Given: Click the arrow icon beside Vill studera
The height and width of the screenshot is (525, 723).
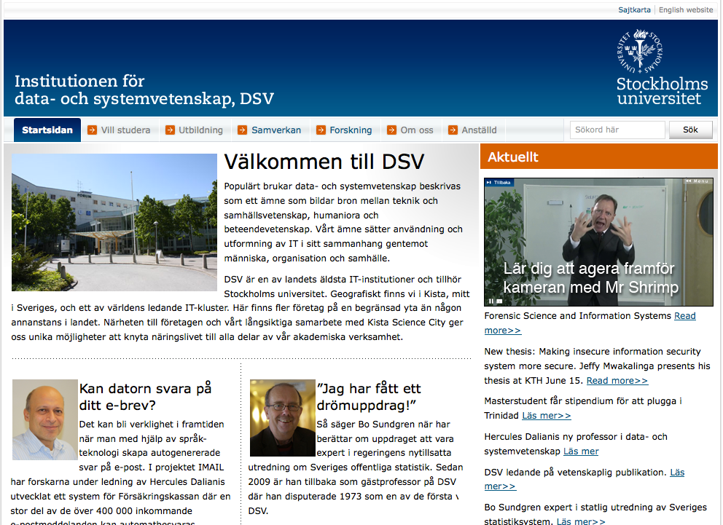Looking at the screenshot, I should [92, 130].
